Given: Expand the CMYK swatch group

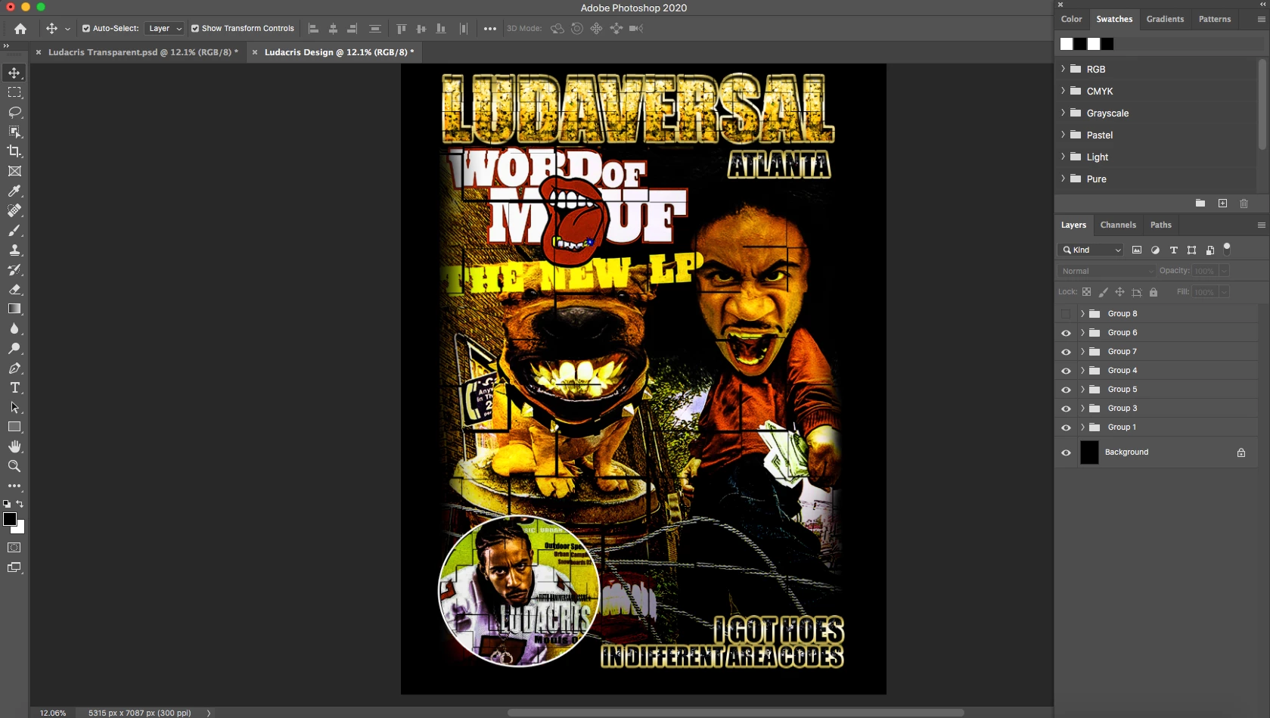Looking at the screenshot, I should click(x=1063, y=91).
